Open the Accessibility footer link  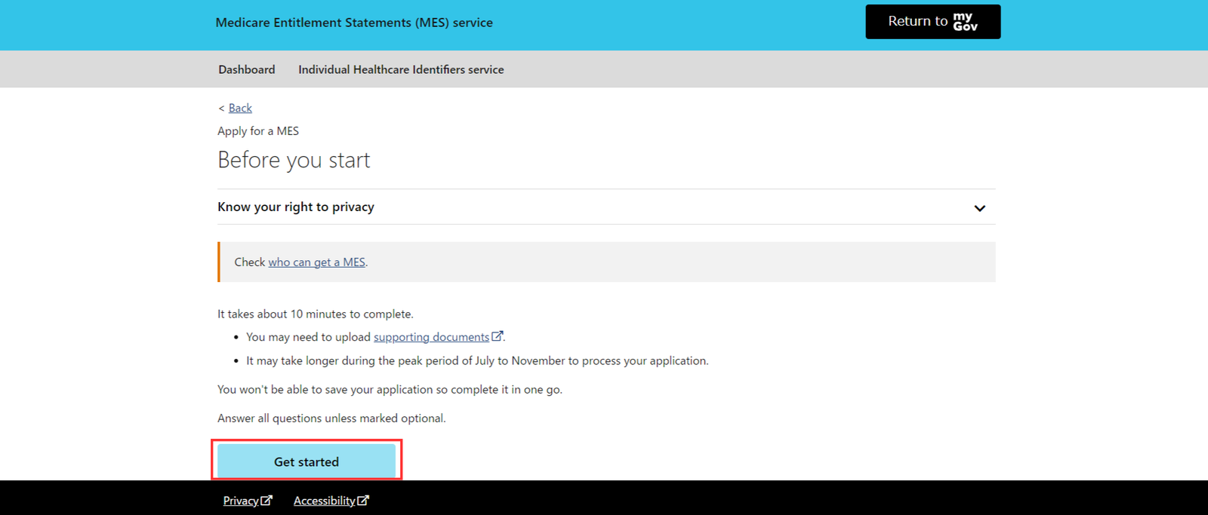[x=324, y=501]
